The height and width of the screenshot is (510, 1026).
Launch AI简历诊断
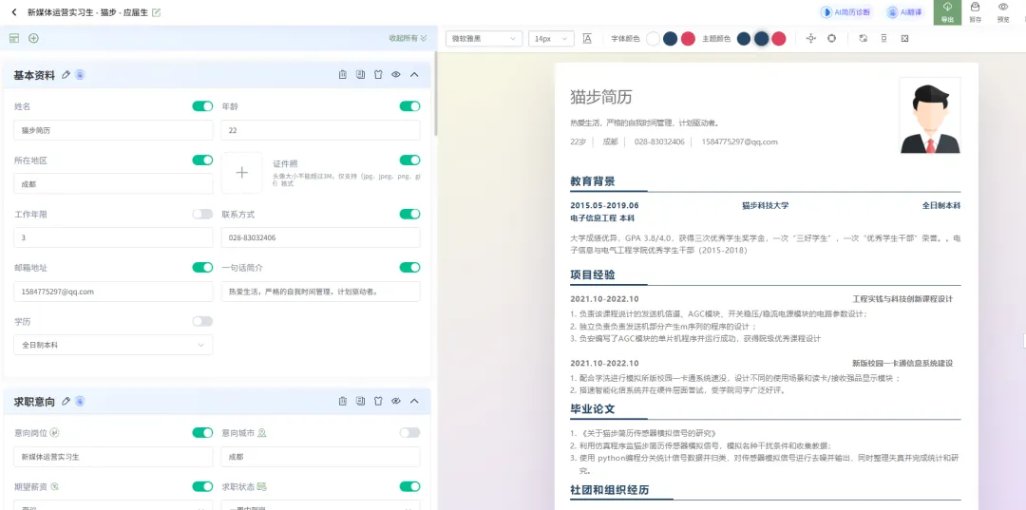[x=846, y=12]
